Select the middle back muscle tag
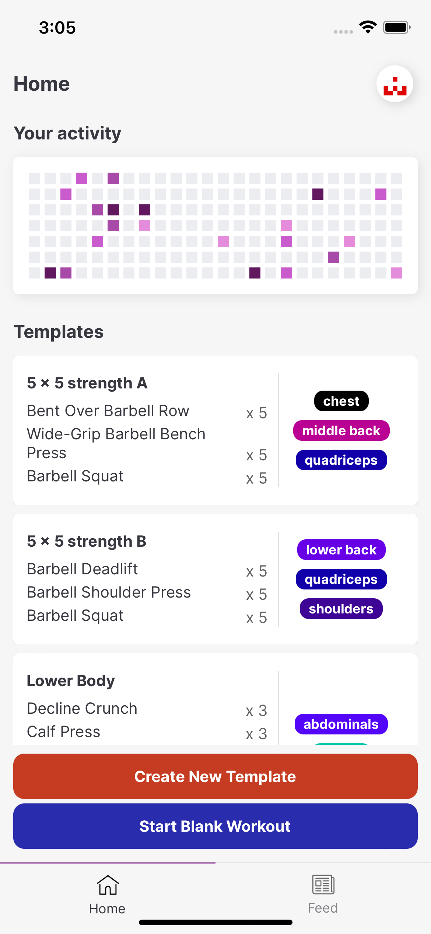Viewport: 431px width, 934px height. (341, 430)
